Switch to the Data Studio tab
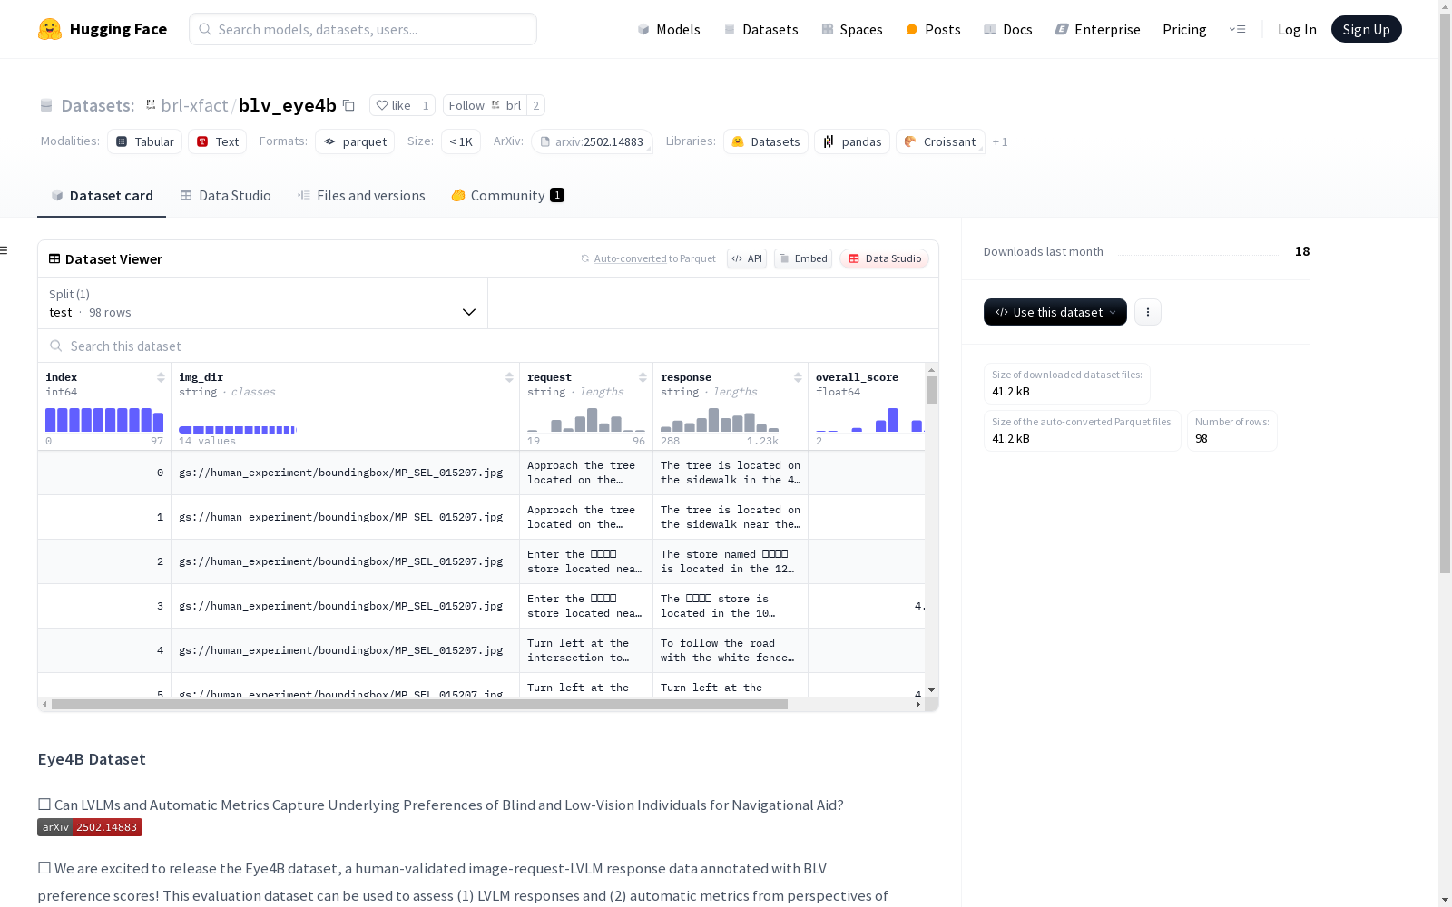 click(x=225, y=196)
